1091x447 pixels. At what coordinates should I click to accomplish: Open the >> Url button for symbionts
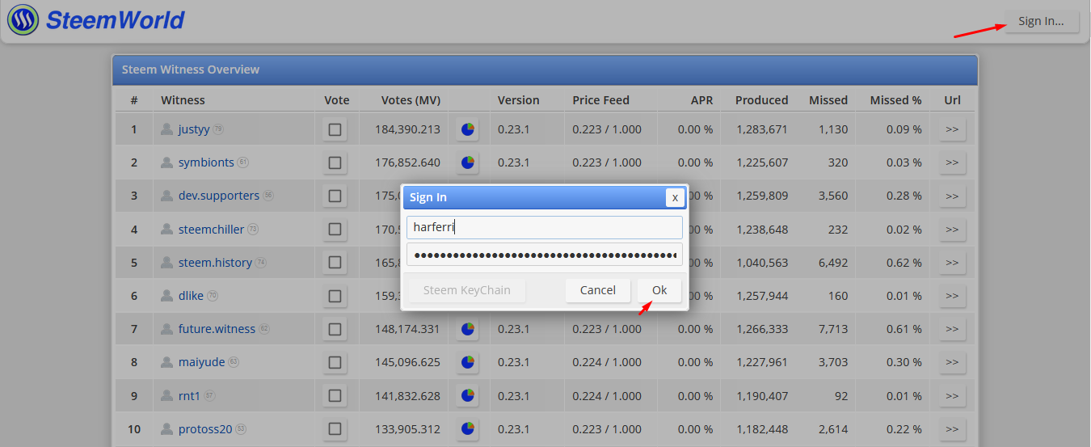click(x=952, y=162)
